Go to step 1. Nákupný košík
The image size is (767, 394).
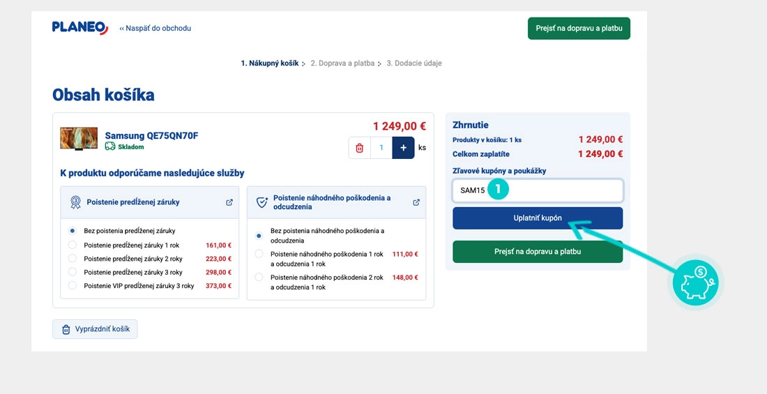pos(270,63)
